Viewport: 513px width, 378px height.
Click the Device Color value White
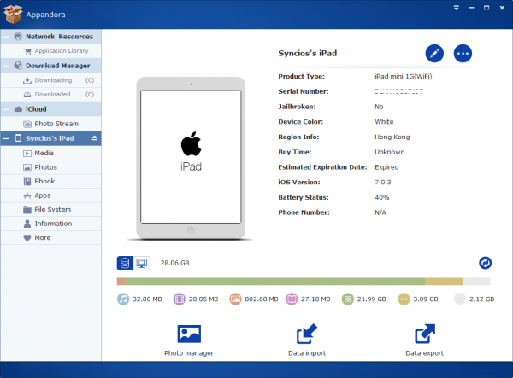384,122
